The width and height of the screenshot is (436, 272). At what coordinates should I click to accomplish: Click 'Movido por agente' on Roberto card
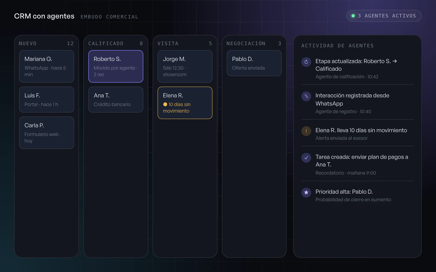tap(114, 68)
